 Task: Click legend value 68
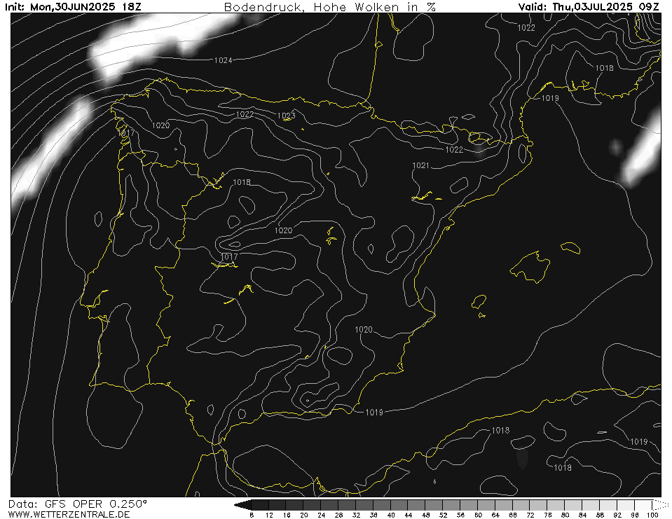(x=513, y=515)
